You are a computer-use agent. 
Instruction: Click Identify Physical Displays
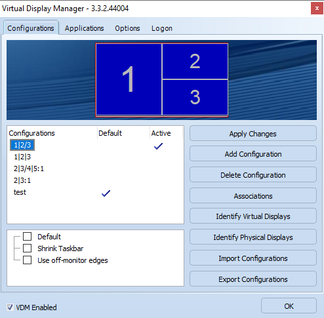[x=253, y=237]
